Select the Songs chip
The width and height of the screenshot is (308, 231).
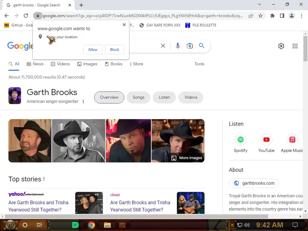[138, 97]
